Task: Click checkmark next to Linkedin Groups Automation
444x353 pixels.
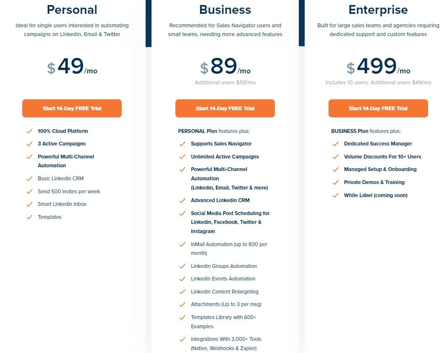Action: (x=183, y=266)
